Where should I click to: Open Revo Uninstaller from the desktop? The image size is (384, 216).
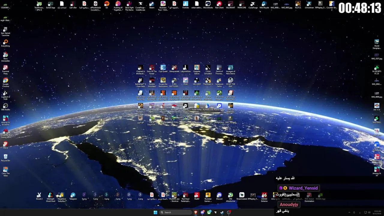tap(5, 57)
